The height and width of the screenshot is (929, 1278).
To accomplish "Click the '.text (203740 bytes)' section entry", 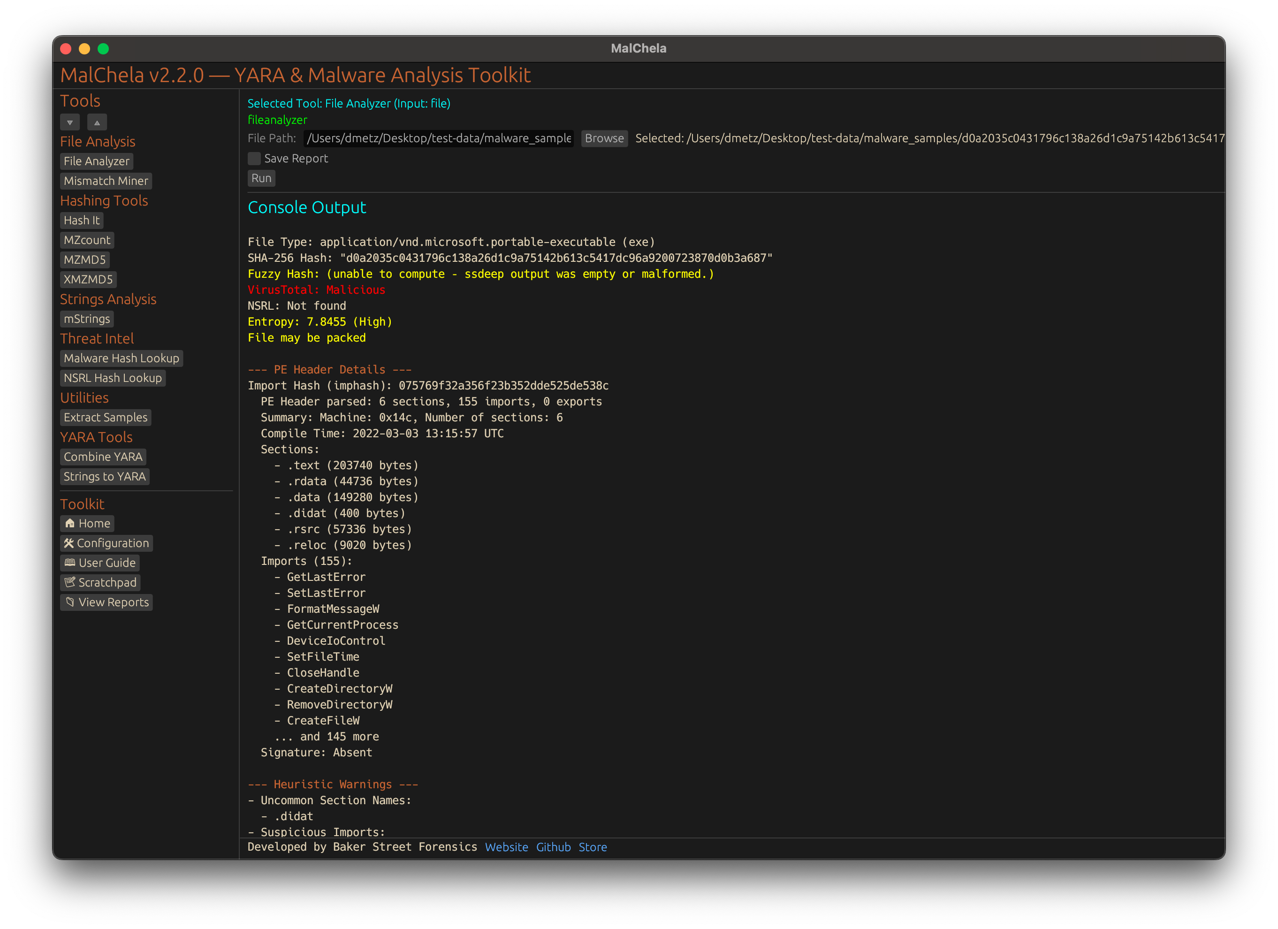I will tap(347, 465).
